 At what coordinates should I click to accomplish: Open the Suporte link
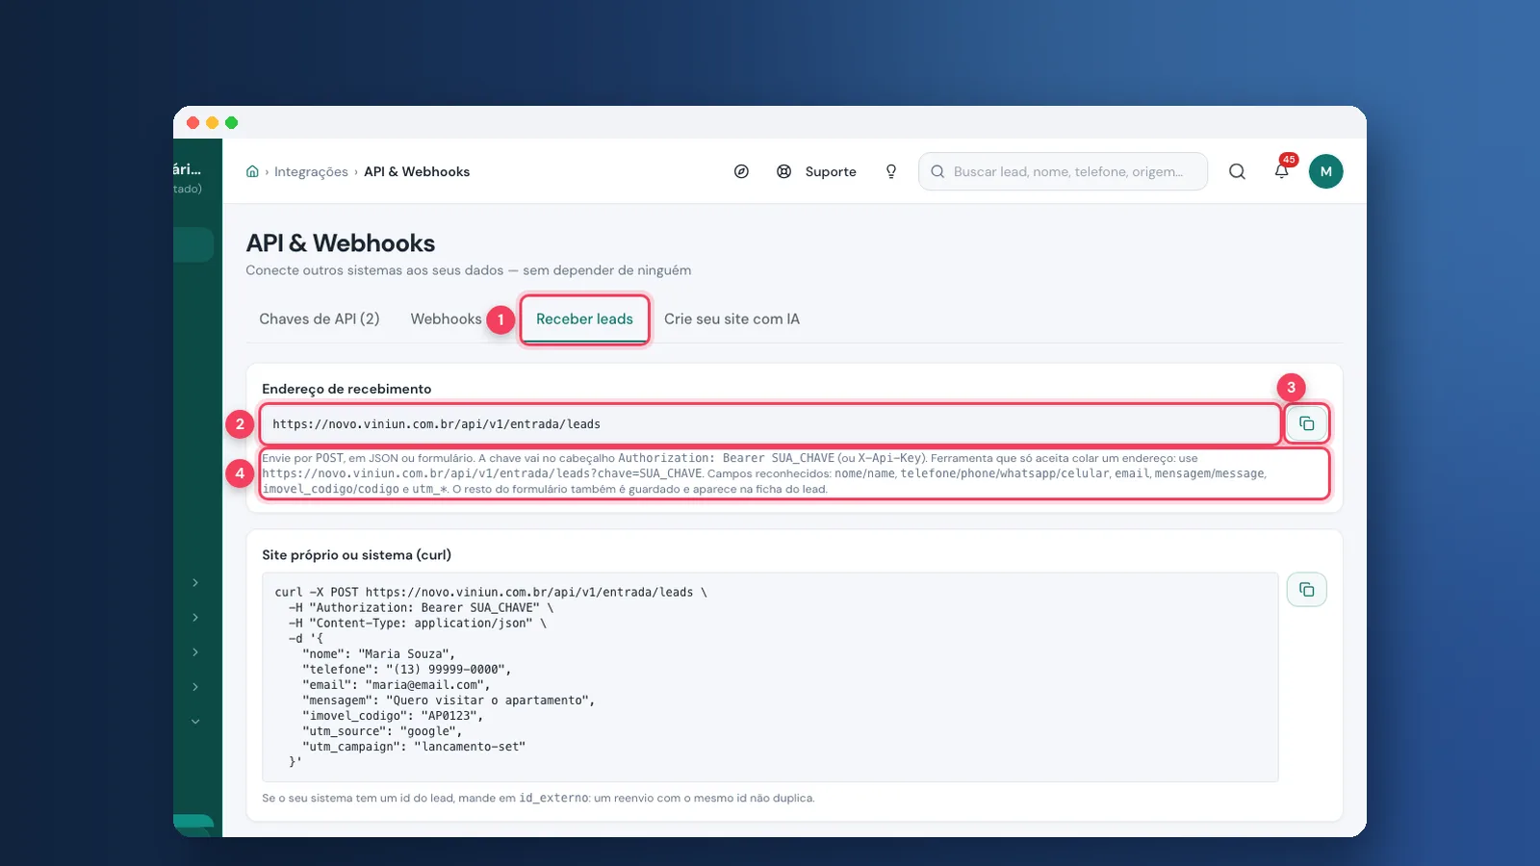(831, 171)
